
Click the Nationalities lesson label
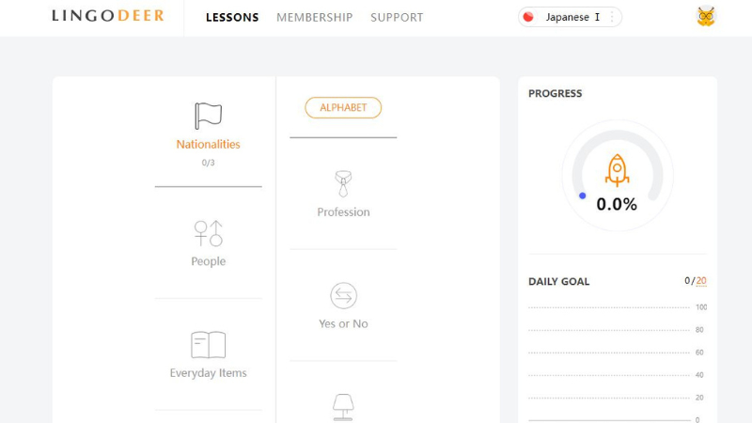pos(208,145)
